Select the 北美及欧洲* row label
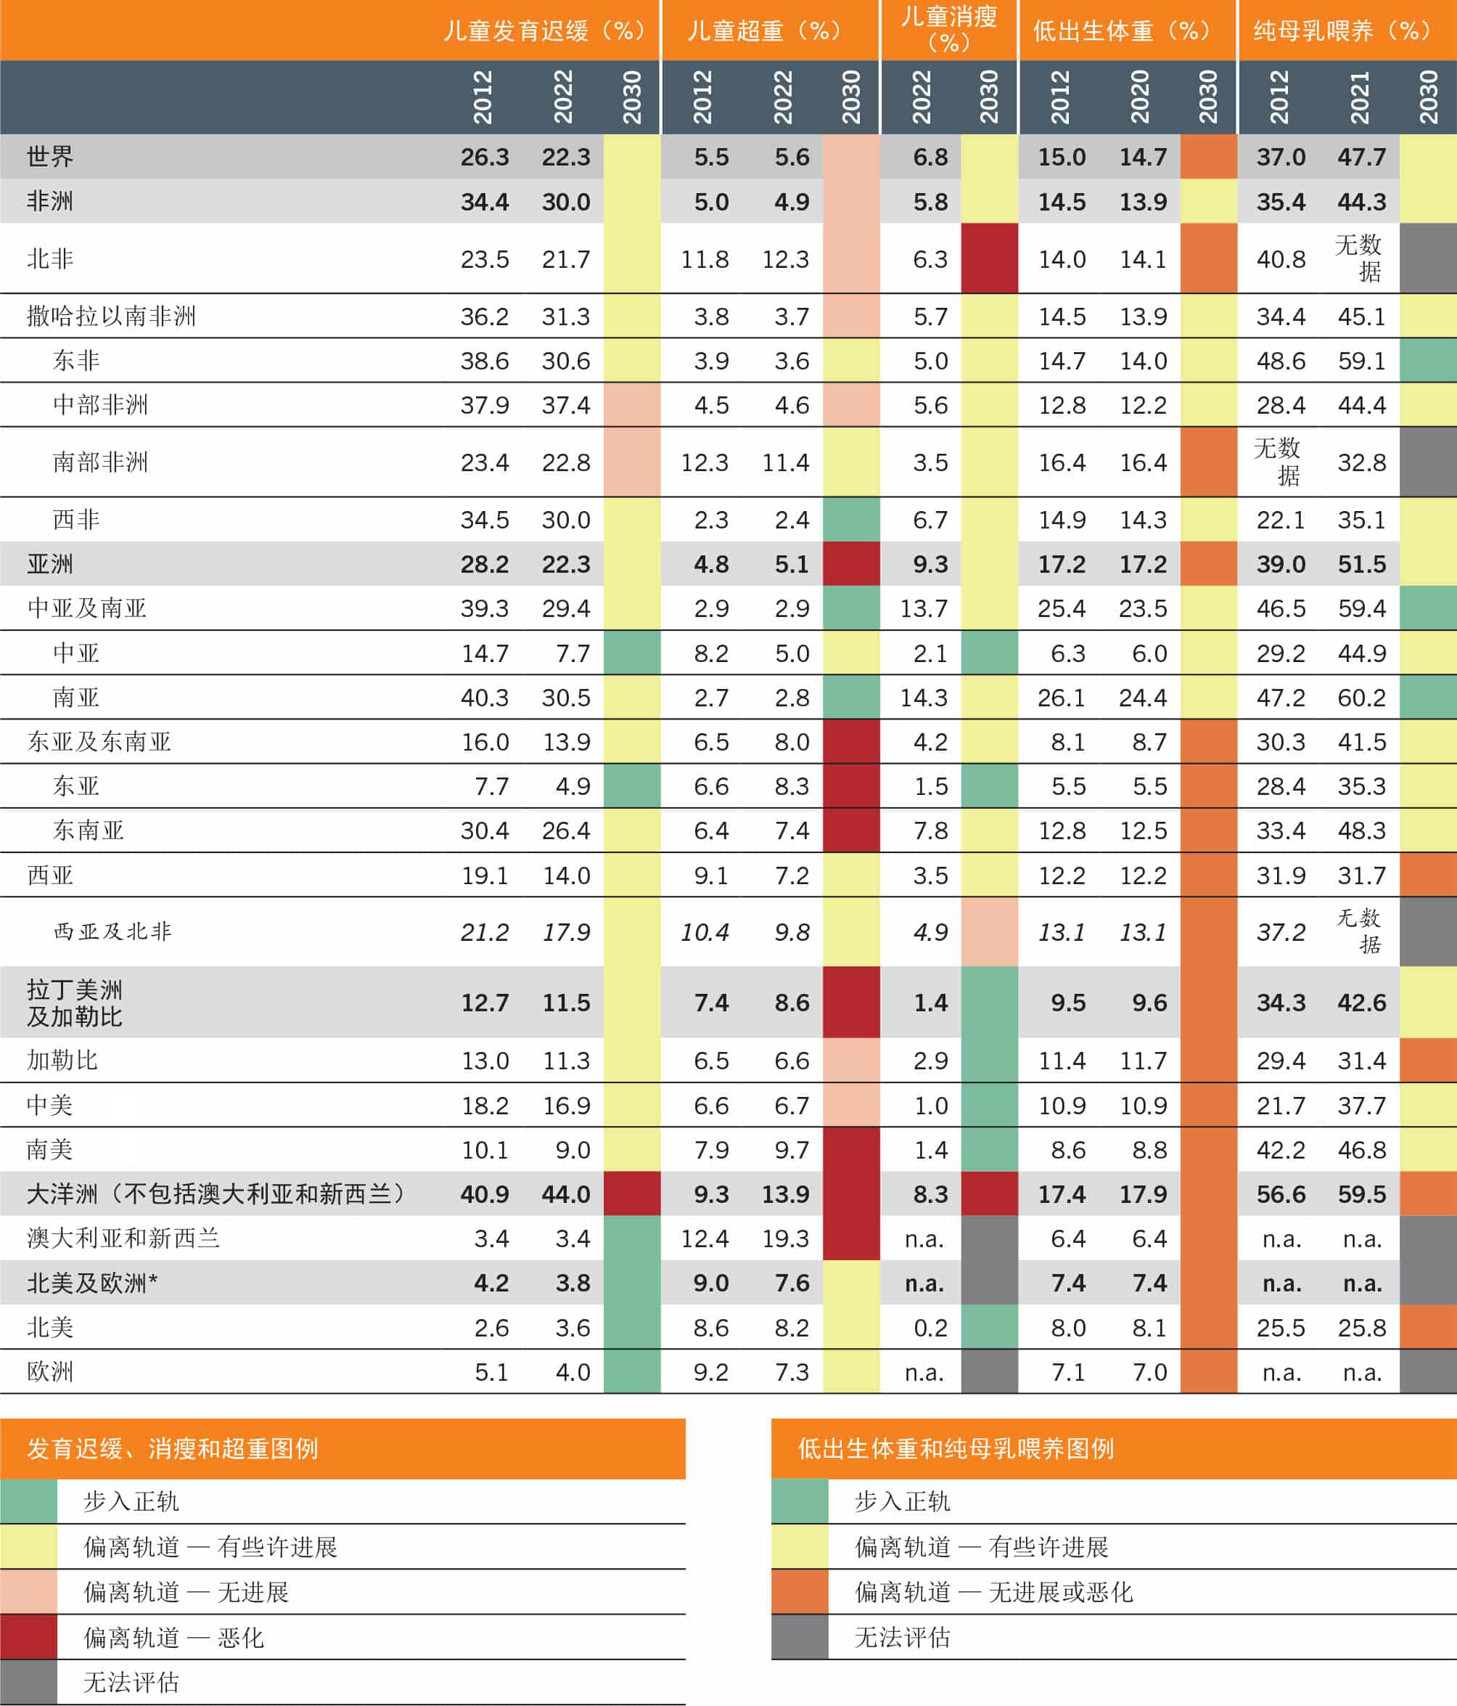1457x1706 pixels. (92, 1282)
